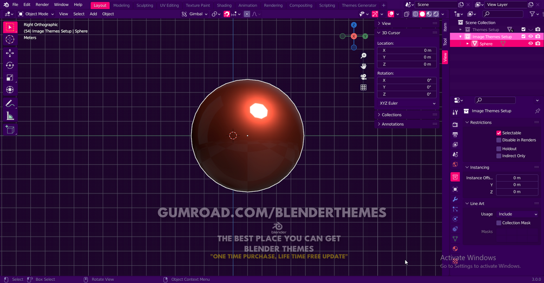This screenshot has width=544, height=283.
Task: Open the Render menu
Action: (42, 5)
